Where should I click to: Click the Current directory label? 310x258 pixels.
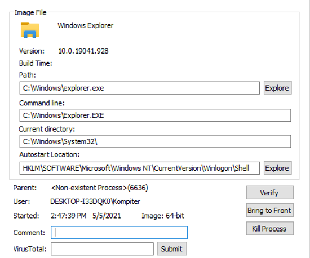(x=47, y=129)
